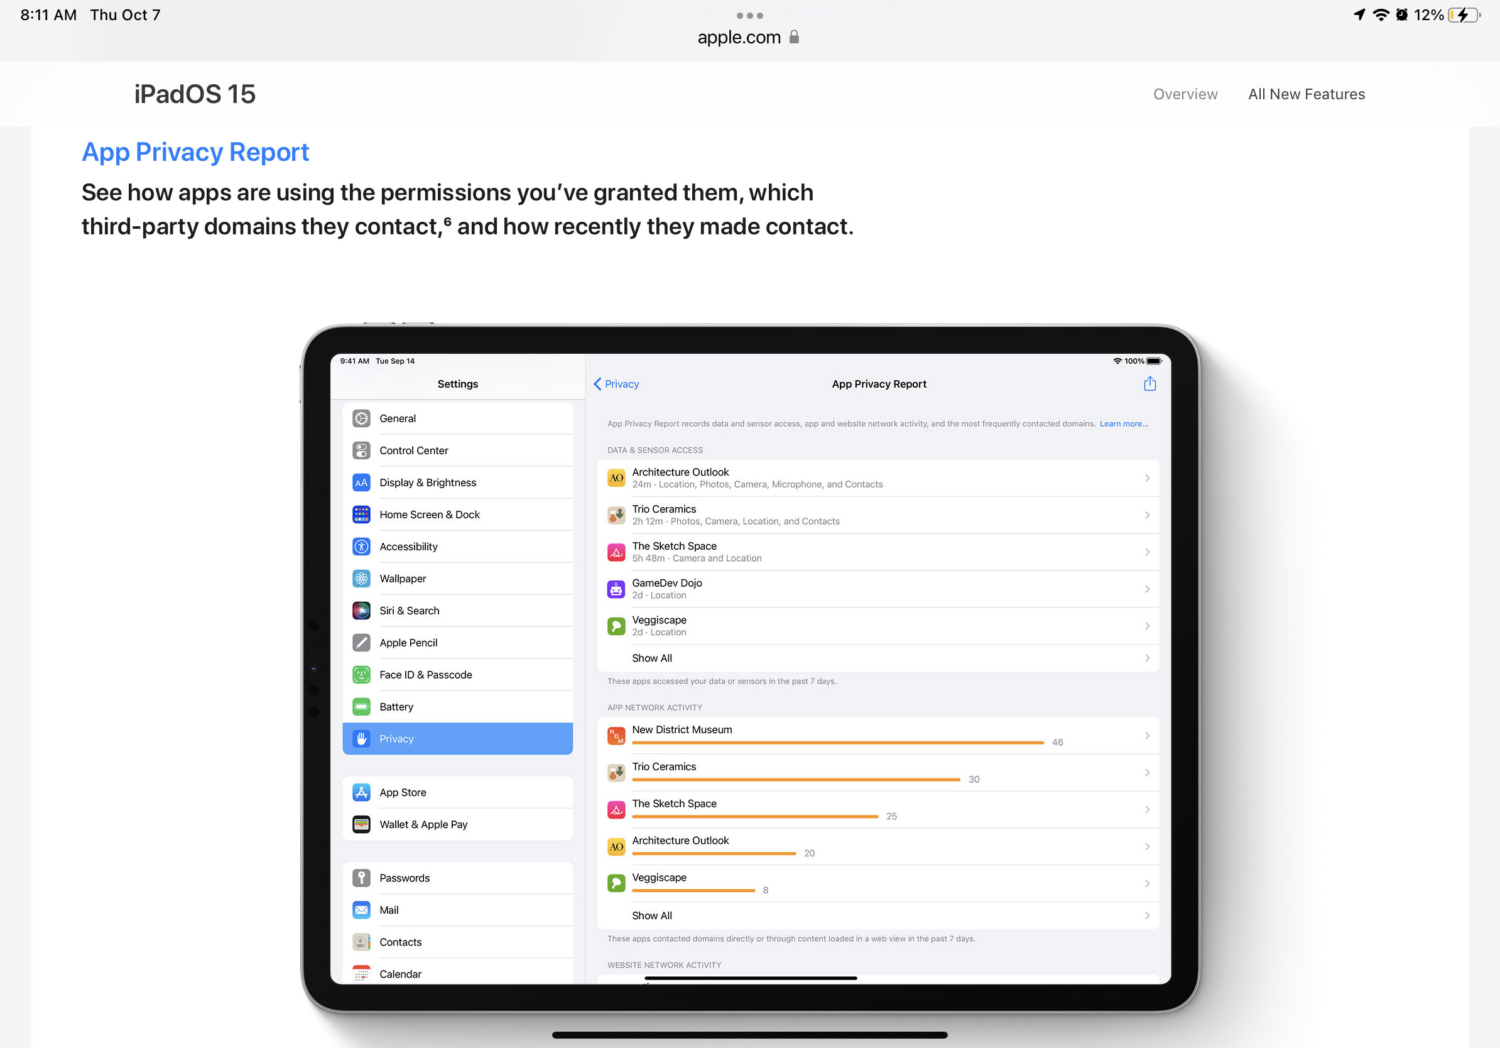Click The Sketch Space network activity bar
Image resolution: width=1500 pixels, height=1048 pixels.
point(754,816)
